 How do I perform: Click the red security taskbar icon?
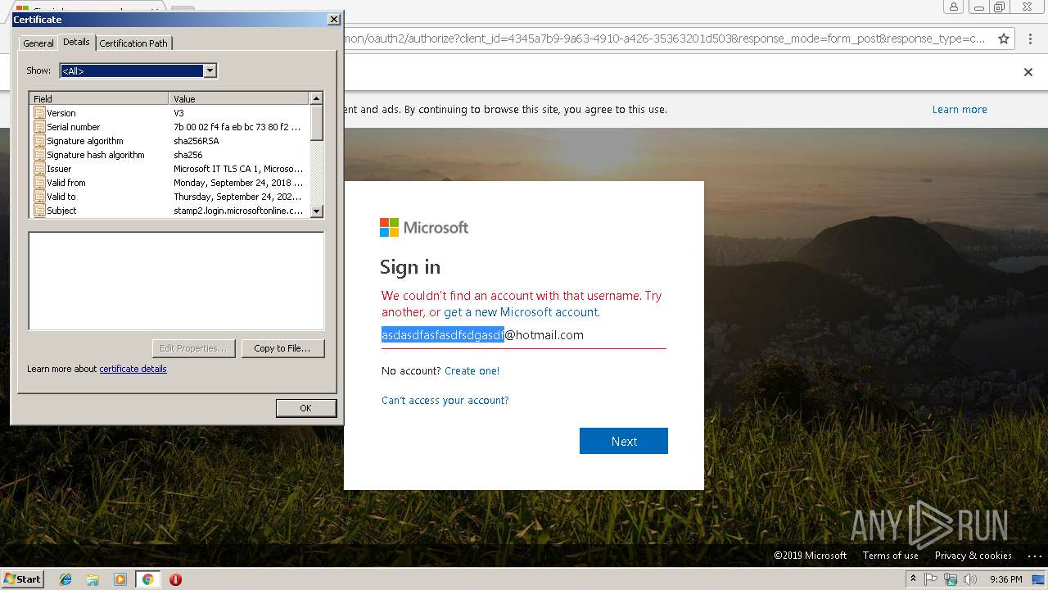click(x=175, y=579)
